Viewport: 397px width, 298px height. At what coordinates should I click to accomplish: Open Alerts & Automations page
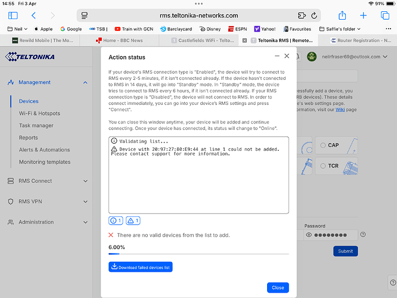(x=44, y=150)
